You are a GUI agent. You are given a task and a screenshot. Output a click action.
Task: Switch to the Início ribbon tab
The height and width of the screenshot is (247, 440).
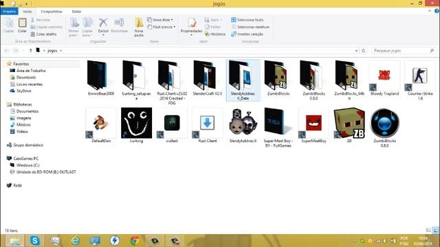point(27,12)
